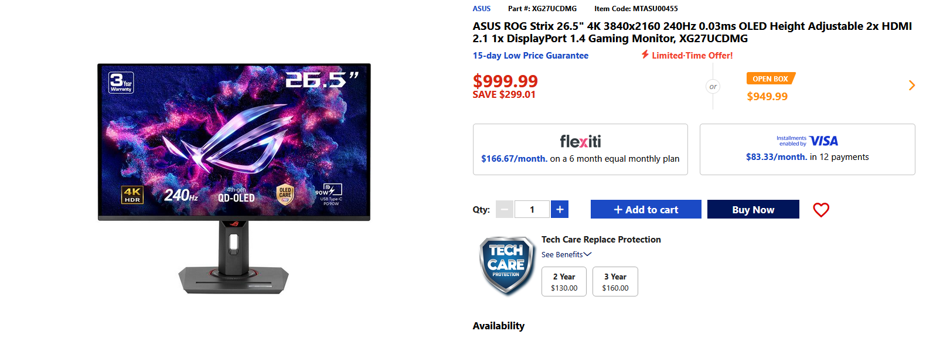933x341 pixels.
Task: Click the orange right arrow beside Open Box
Action: coord(911,86)
